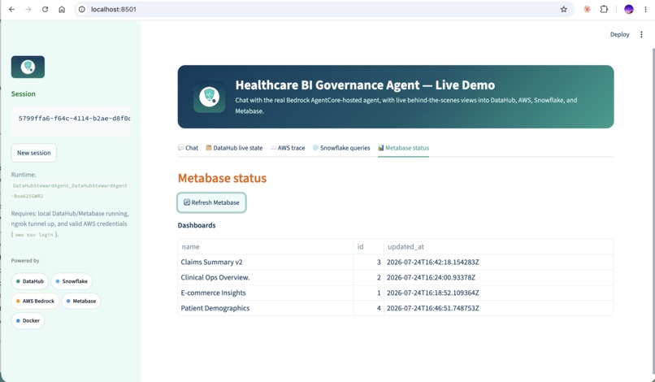Select the E-commerce Insights row

(396, 293)
